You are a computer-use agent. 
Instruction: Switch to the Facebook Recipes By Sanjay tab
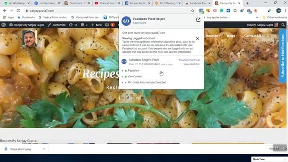[137, 3]
